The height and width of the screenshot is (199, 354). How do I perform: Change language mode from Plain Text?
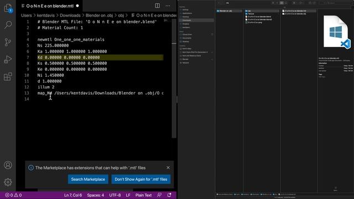(143, 195)
